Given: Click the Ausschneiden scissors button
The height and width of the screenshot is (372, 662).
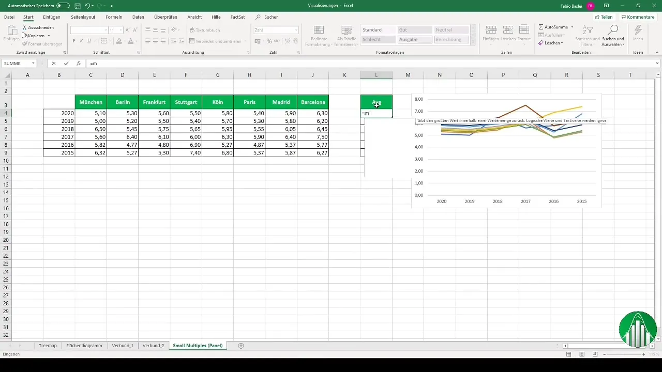Looking at the screenshot, I should (38, 27).
